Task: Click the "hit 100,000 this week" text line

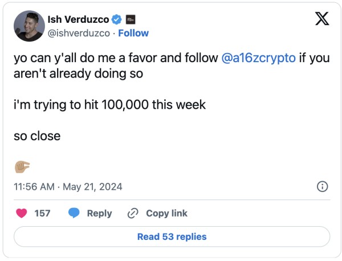Action: tap(109, 105)
